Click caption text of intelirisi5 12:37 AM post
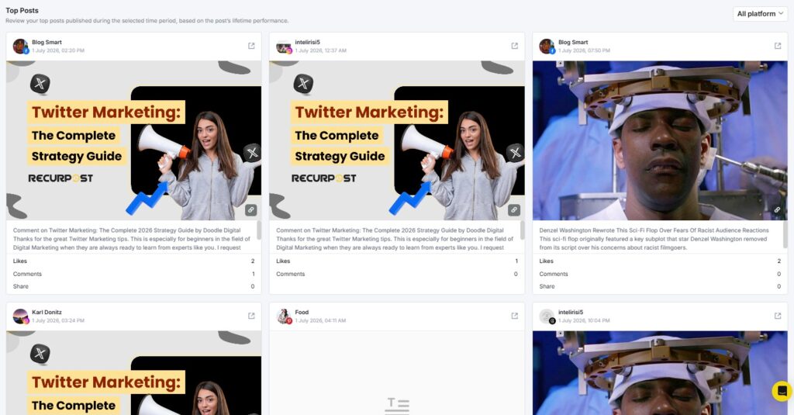Screen dimensions: 794x415 click(395, 239)
